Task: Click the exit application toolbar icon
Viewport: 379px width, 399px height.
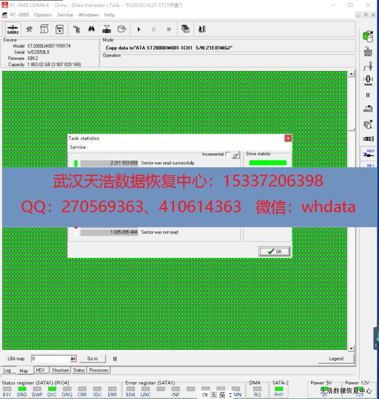Action: coord(202,29)
